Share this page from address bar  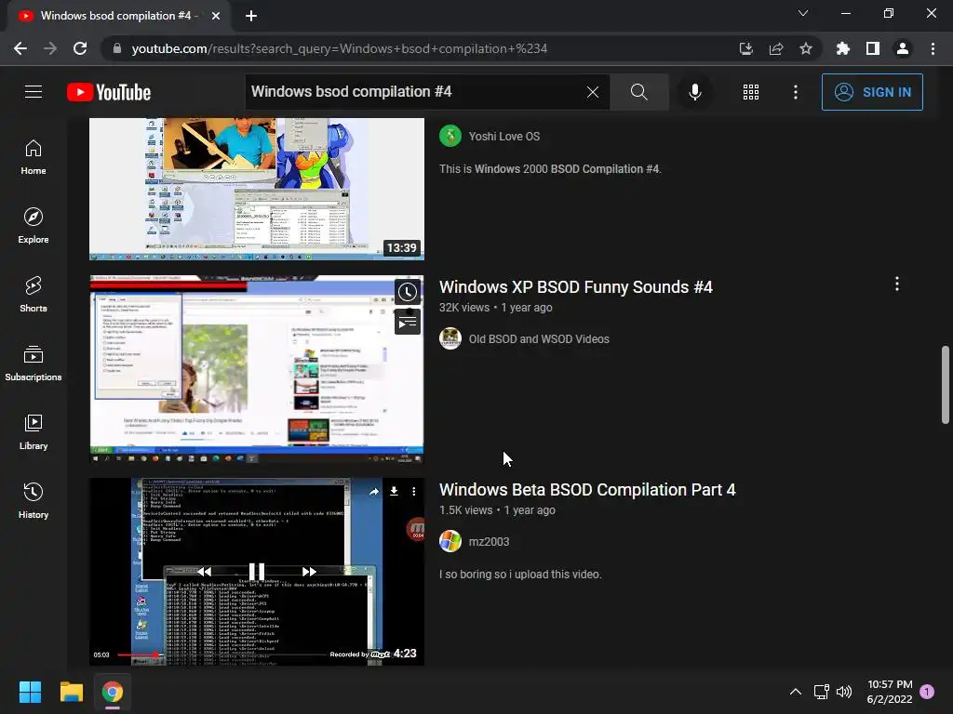(776, 48)
